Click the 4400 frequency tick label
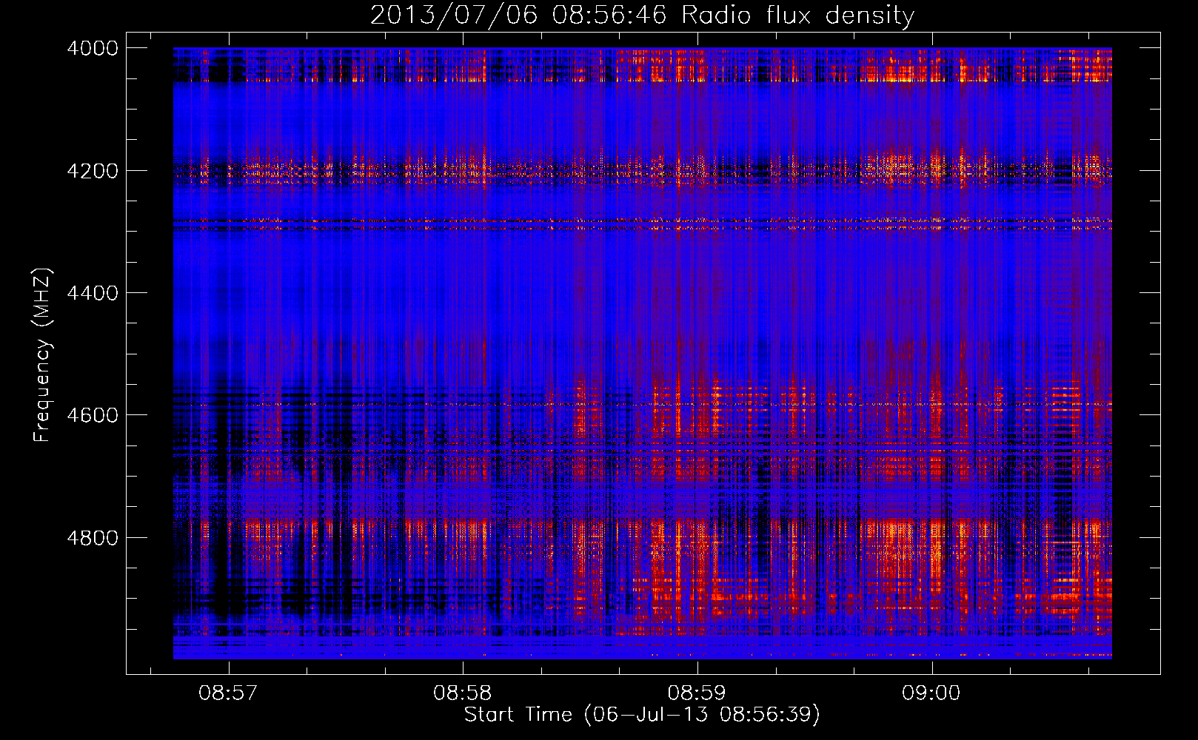The width and height of the screenshot is (1198, 740). (93, 293)
